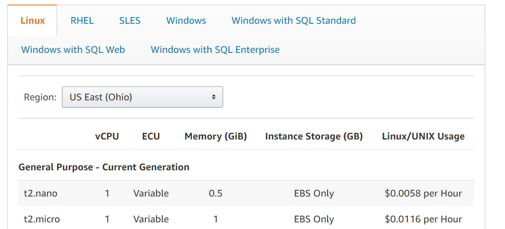
Task: Click the ECU column header
Action: point(151,136)
